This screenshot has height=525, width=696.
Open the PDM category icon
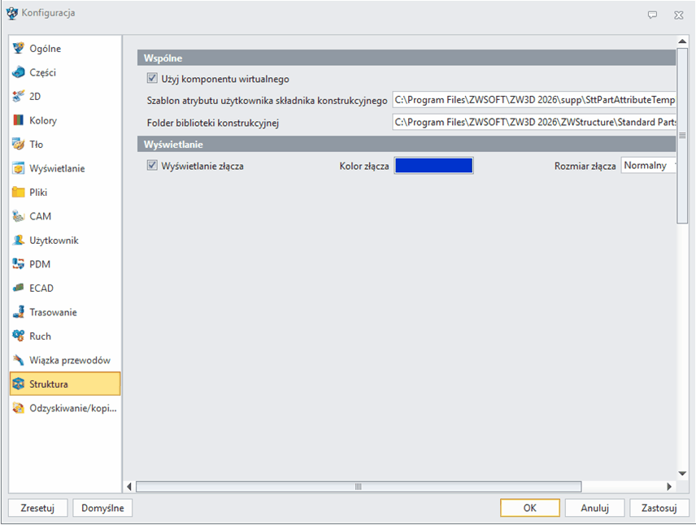point(19,264)
